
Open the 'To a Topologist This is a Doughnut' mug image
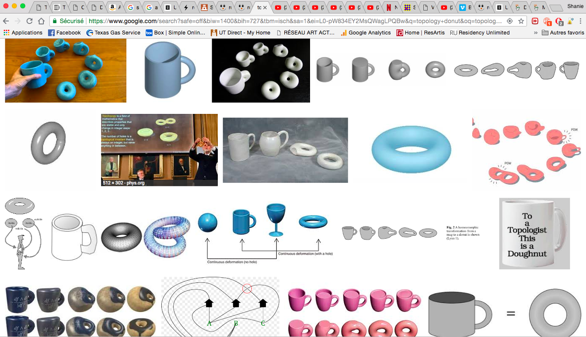[x=534, y=234]
